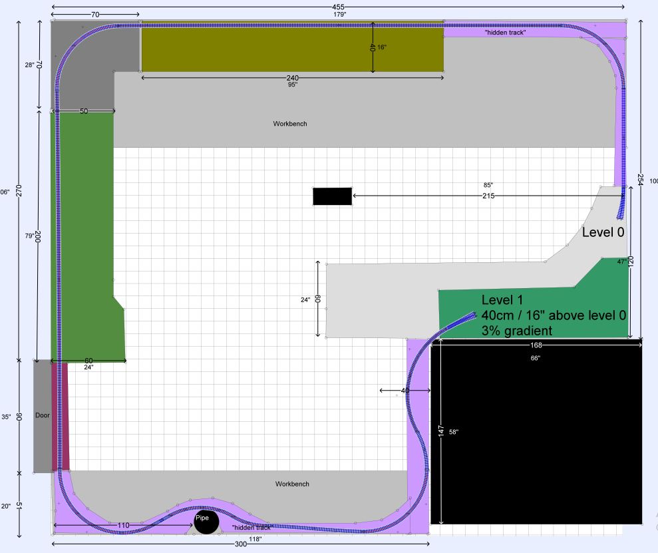The image size is (658, 553).
Task: Click the Door label on the left
Action: (x=43, y=415)
